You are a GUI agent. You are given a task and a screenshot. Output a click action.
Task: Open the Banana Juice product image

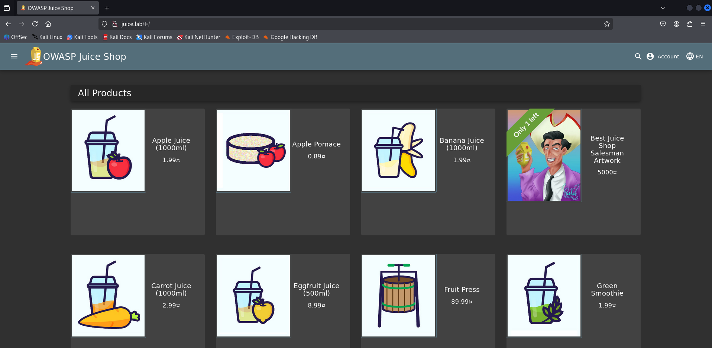399,150
